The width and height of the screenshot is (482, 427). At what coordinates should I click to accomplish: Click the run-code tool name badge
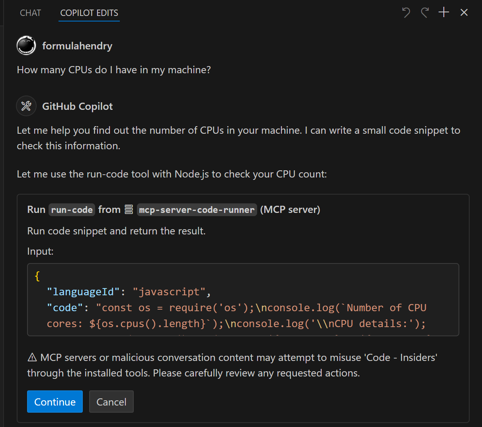pyautogui.click(x=72, y=210)
